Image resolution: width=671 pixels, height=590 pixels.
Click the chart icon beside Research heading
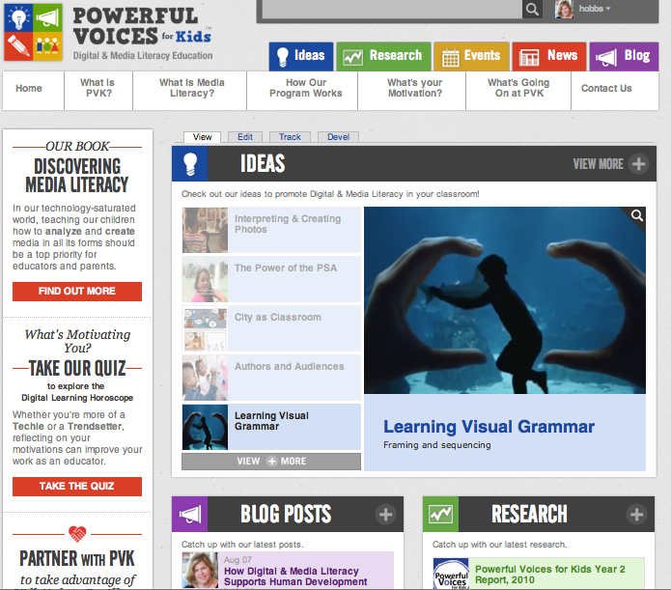pyautogui.click(x=441, y=515)
